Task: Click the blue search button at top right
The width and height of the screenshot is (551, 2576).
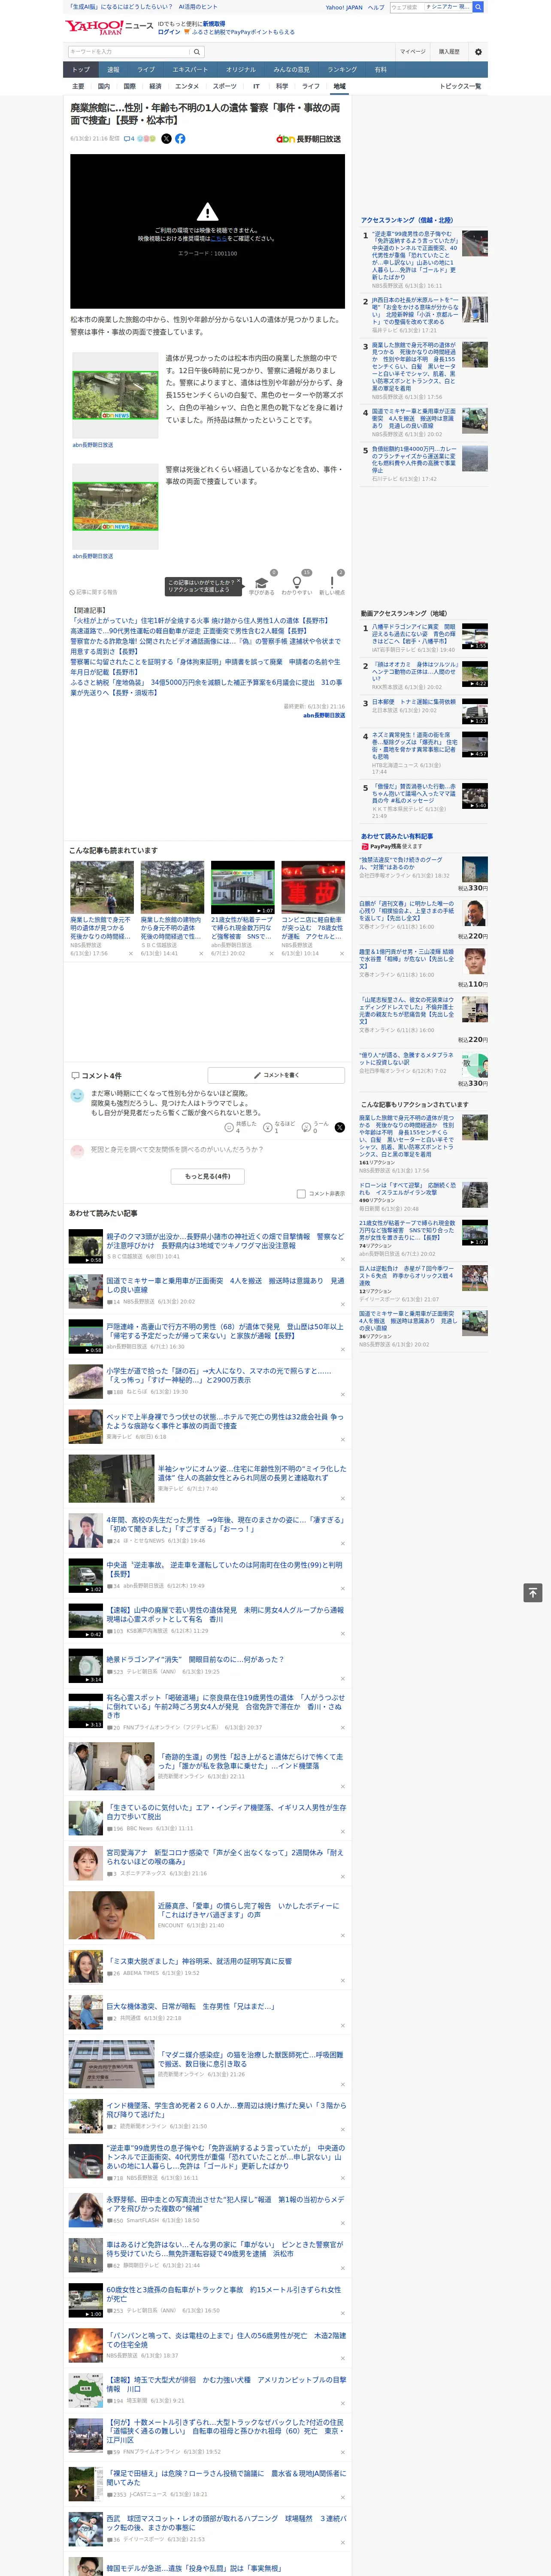Action: (x=478, y=7)
